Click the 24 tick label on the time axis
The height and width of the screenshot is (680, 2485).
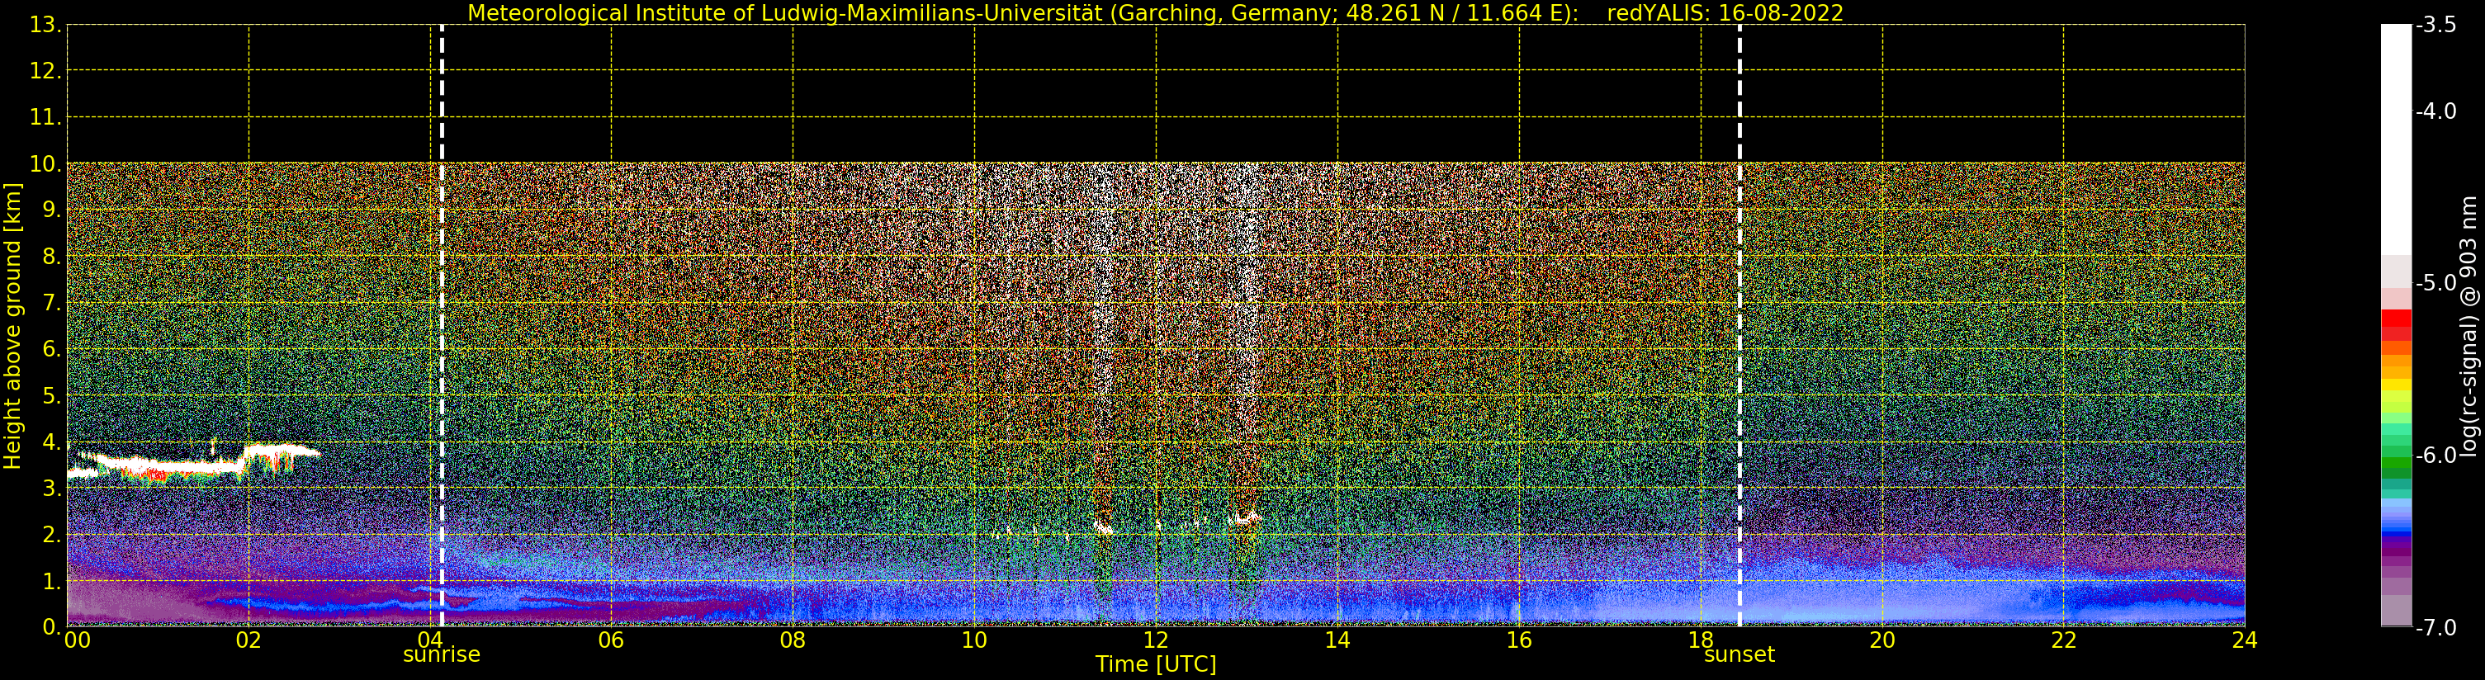point(2245,640)
